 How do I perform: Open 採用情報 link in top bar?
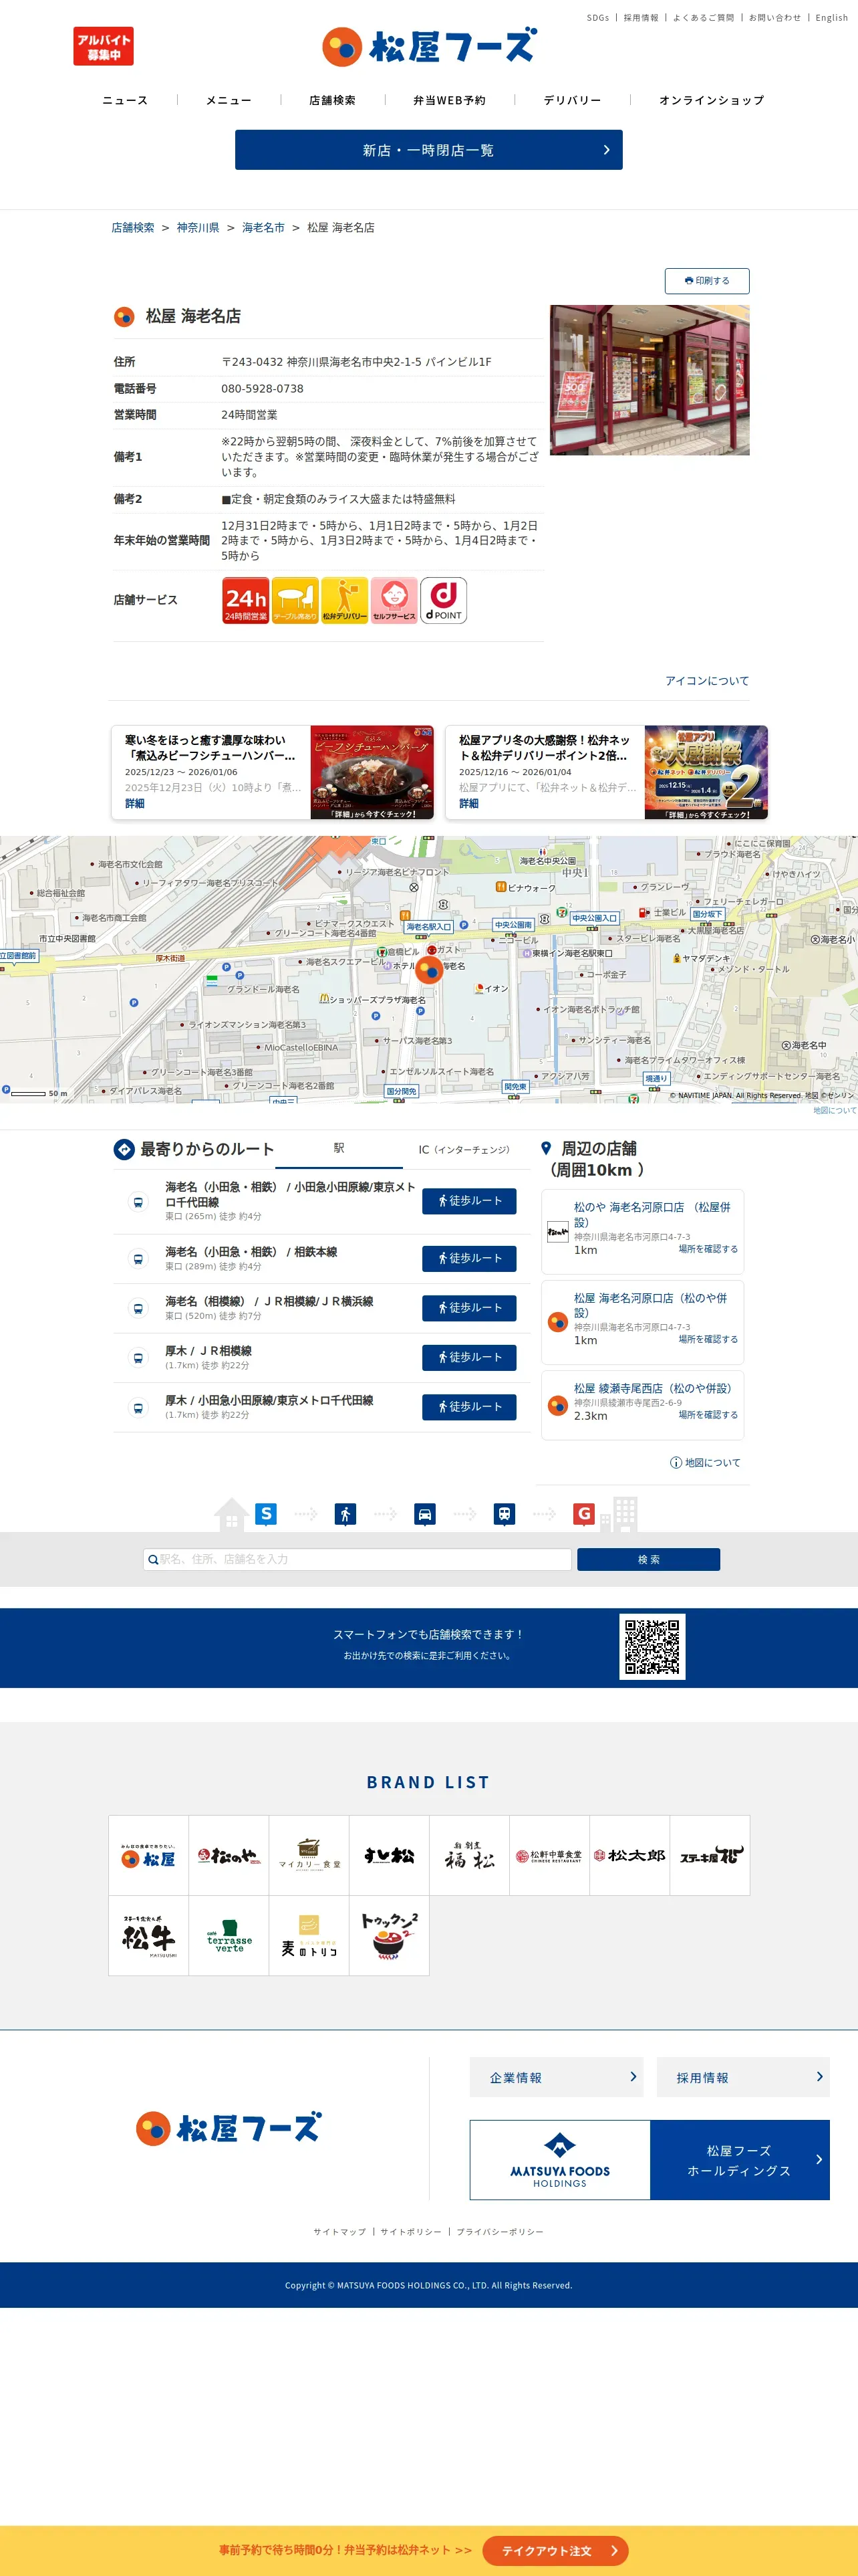click(641, 18)
